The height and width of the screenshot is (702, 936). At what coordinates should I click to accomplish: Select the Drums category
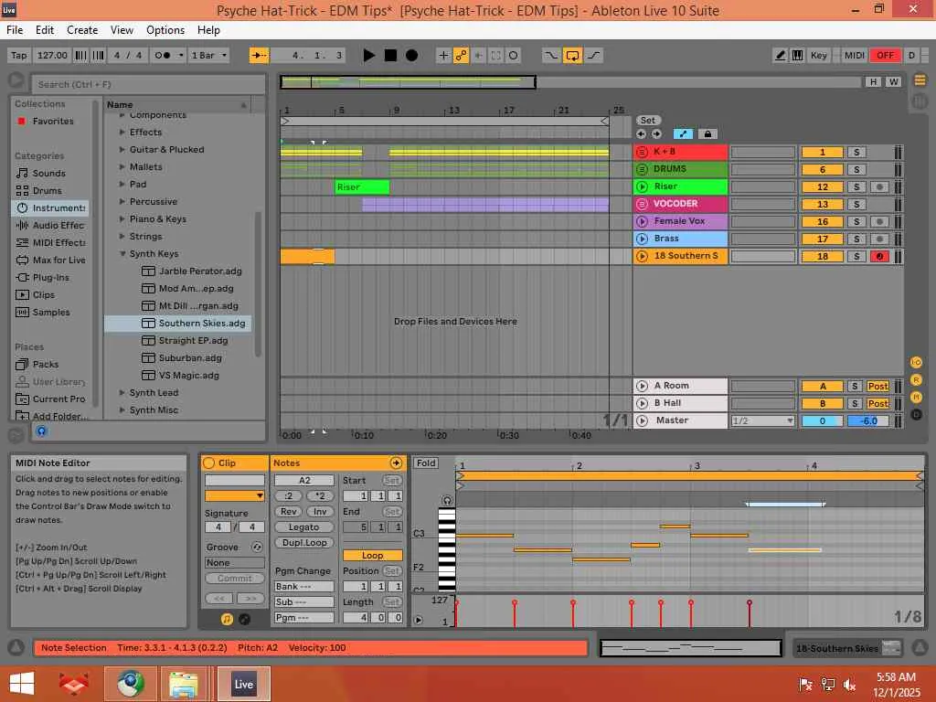point(48,190)
